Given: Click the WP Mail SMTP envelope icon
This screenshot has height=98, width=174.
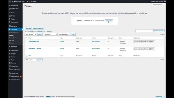Looking at the screenshot, I should (10, 69).
